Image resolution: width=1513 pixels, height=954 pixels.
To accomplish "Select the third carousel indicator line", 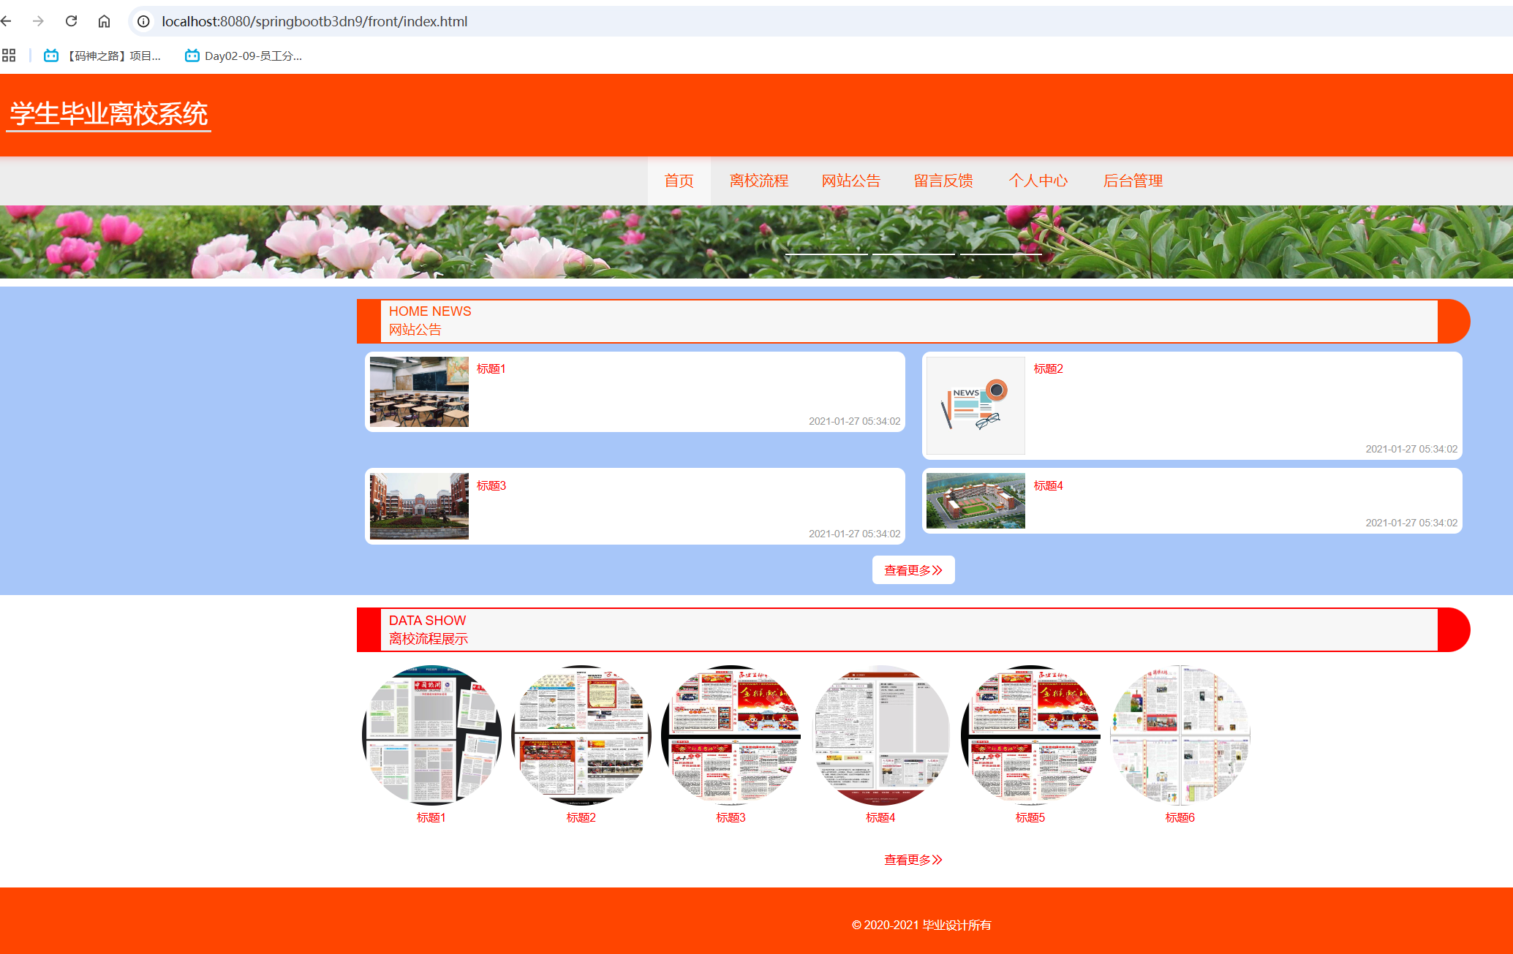I will [1000, 254].
